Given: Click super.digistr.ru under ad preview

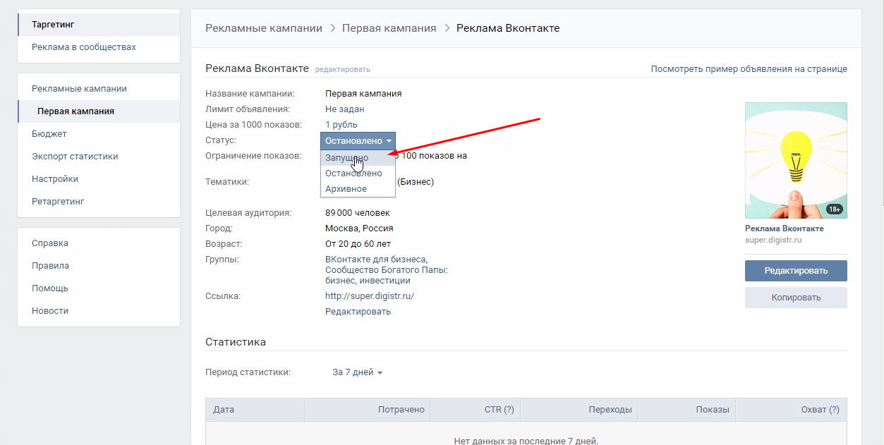Looking at the screenshot, I should pyautogui.click(x=773, y=240).
